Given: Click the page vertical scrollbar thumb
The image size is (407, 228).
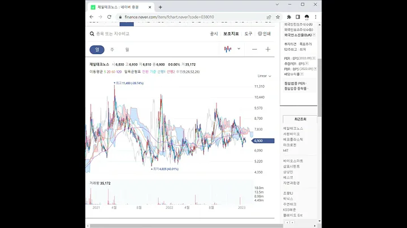Looking at the screenshot, I should [319, 87].
